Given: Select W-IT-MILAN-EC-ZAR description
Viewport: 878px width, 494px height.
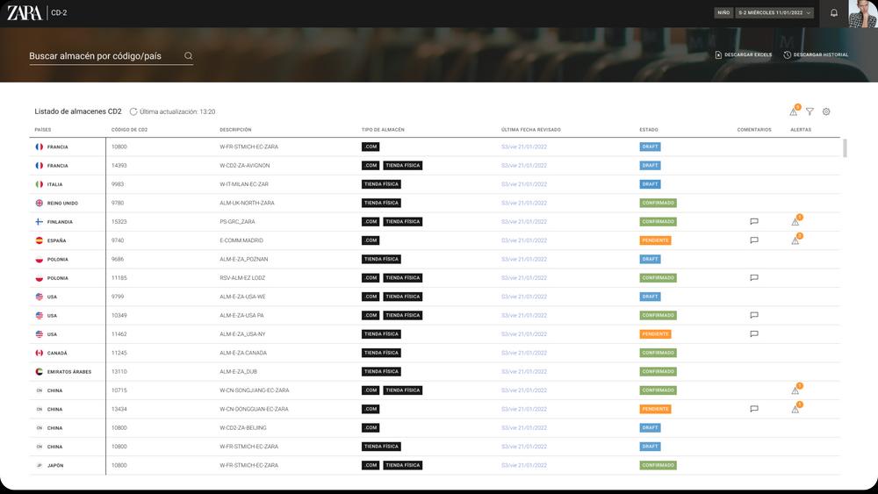Looking at the screenshot, I should (244, 184).
